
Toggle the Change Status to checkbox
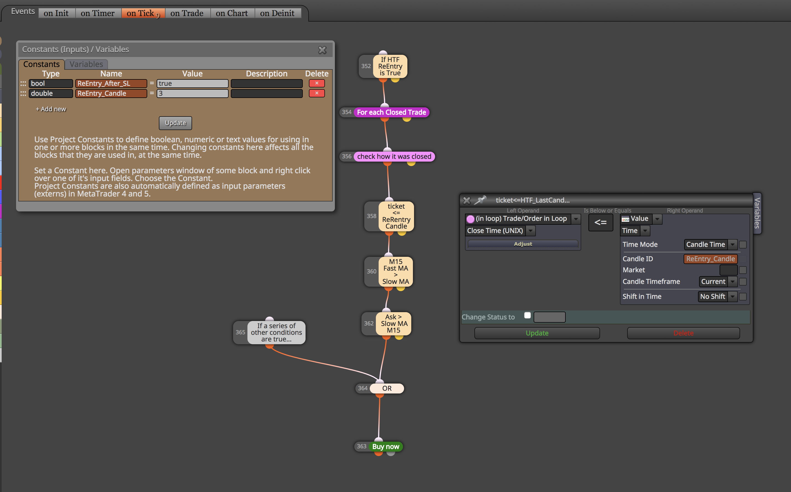[528, 315]
